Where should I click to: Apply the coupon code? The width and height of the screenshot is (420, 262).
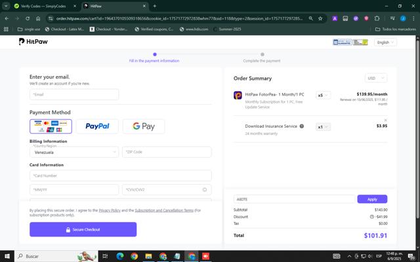(x=372, y=199)
